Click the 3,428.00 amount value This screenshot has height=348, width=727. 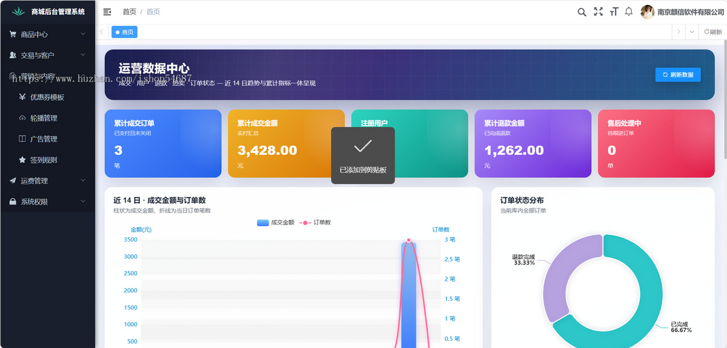[x=267, y=150]
